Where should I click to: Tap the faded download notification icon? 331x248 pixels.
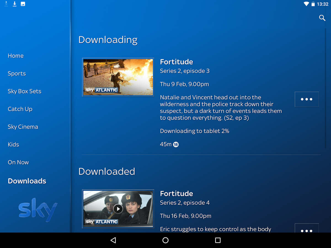(6, 4)
